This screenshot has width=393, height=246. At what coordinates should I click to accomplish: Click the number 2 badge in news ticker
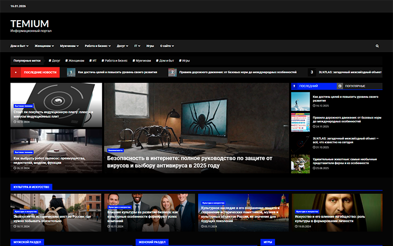tap(172, 72)
